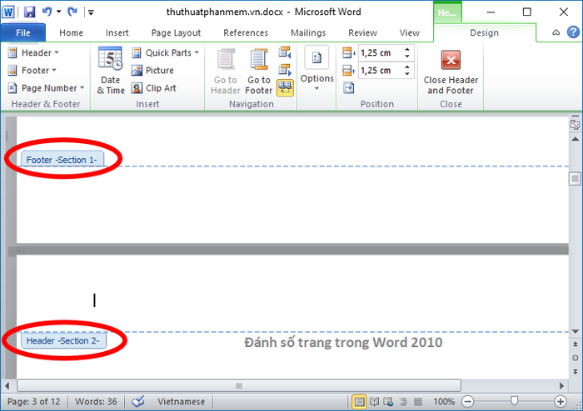Click the Page: 3 of 12 status indicator

[33, 402]
